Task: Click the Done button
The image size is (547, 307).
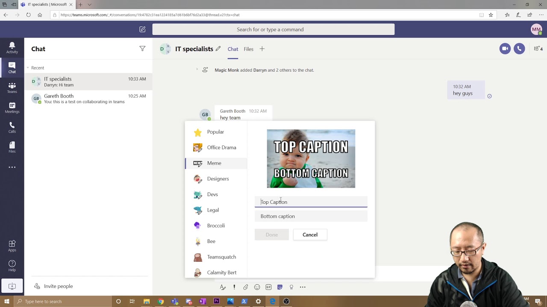Action: tap(272, 235)
